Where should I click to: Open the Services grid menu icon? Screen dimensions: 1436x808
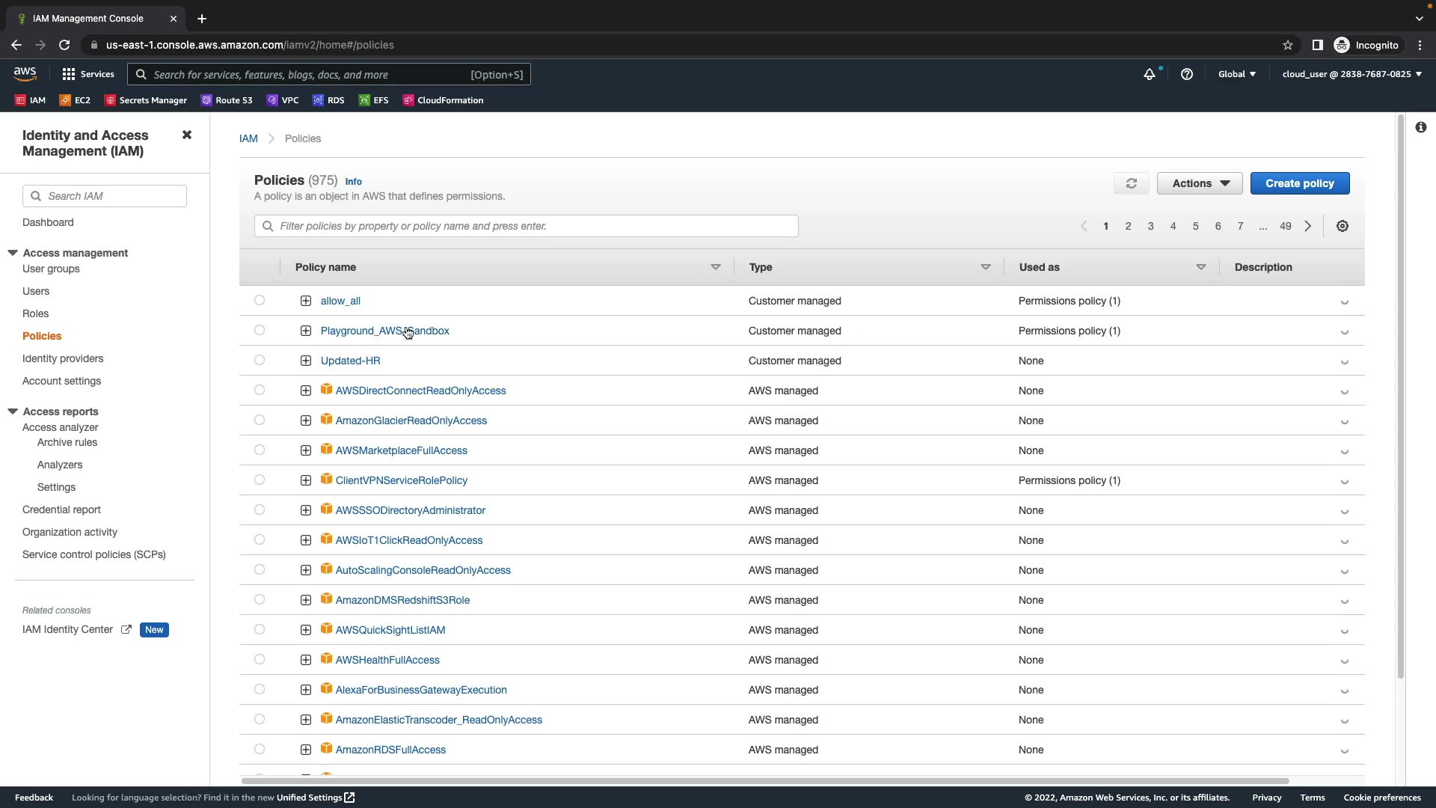(69, 74)
